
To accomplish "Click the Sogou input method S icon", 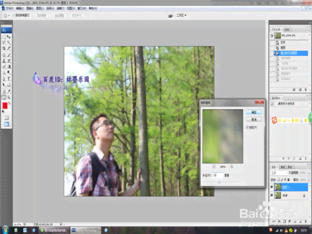I will pos(274,120).
